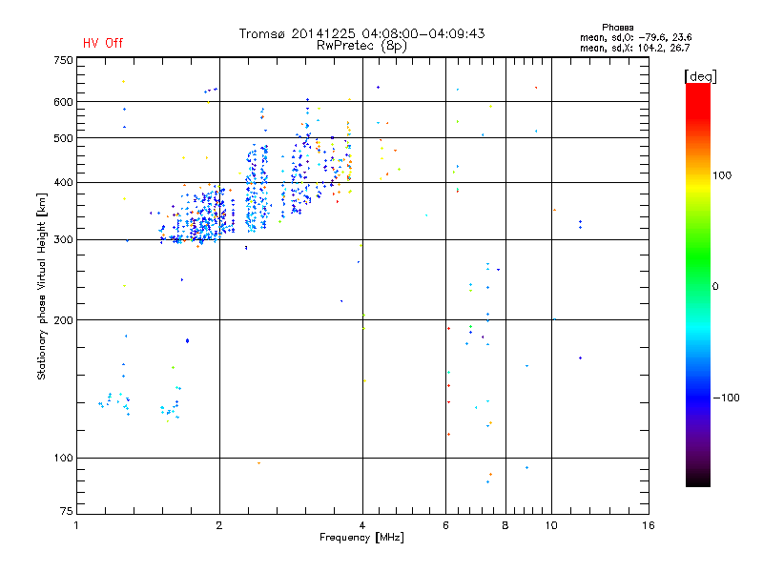Click the x-axis tick label '8'
Image resolution: width=763 pixels, height=572 pixels.
pos(505,525)
